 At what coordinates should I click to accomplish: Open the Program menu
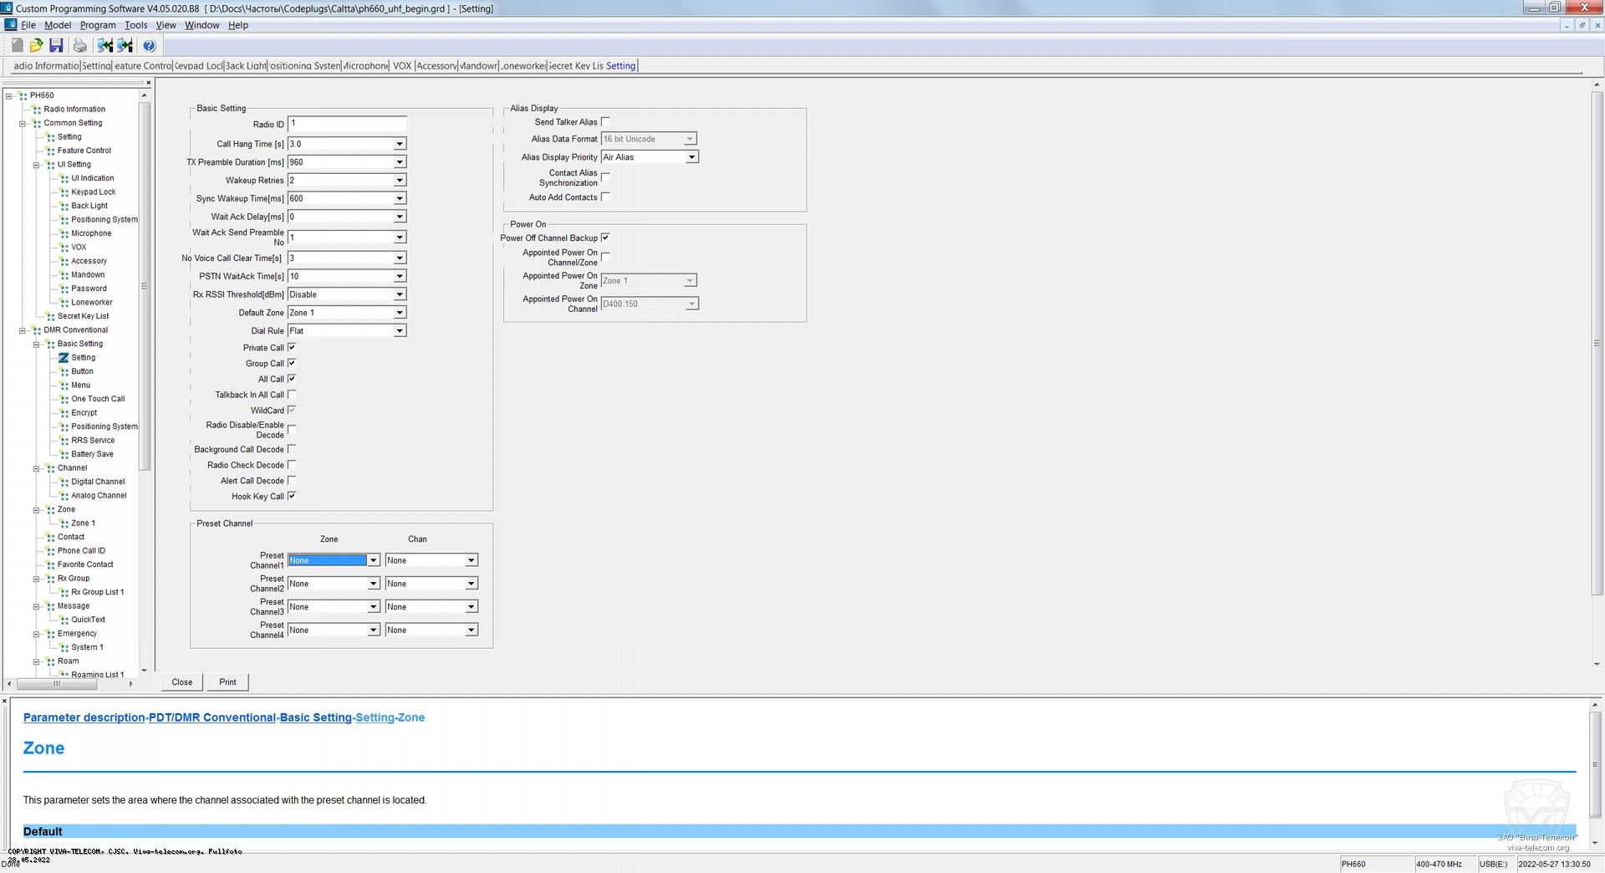click(98, 25)
